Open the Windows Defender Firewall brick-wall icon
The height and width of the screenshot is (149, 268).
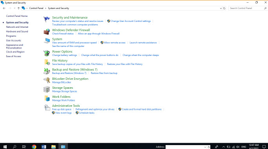point(47,32)
